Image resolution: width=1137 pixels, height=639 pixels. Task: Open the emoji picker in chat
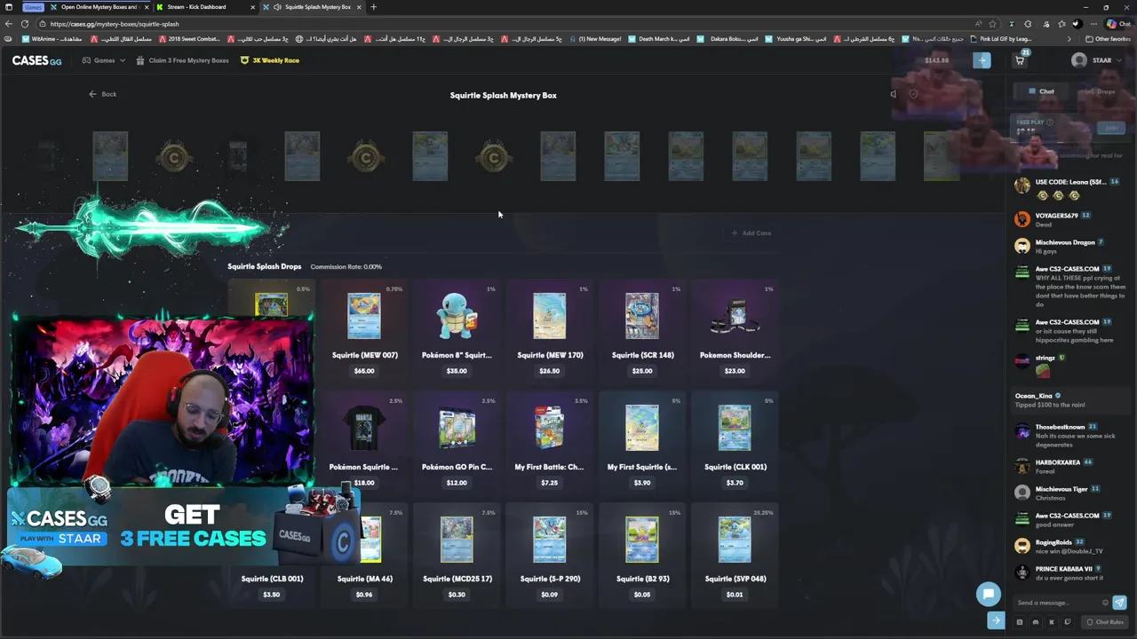pyautogui.click(x=1105, y=603)
